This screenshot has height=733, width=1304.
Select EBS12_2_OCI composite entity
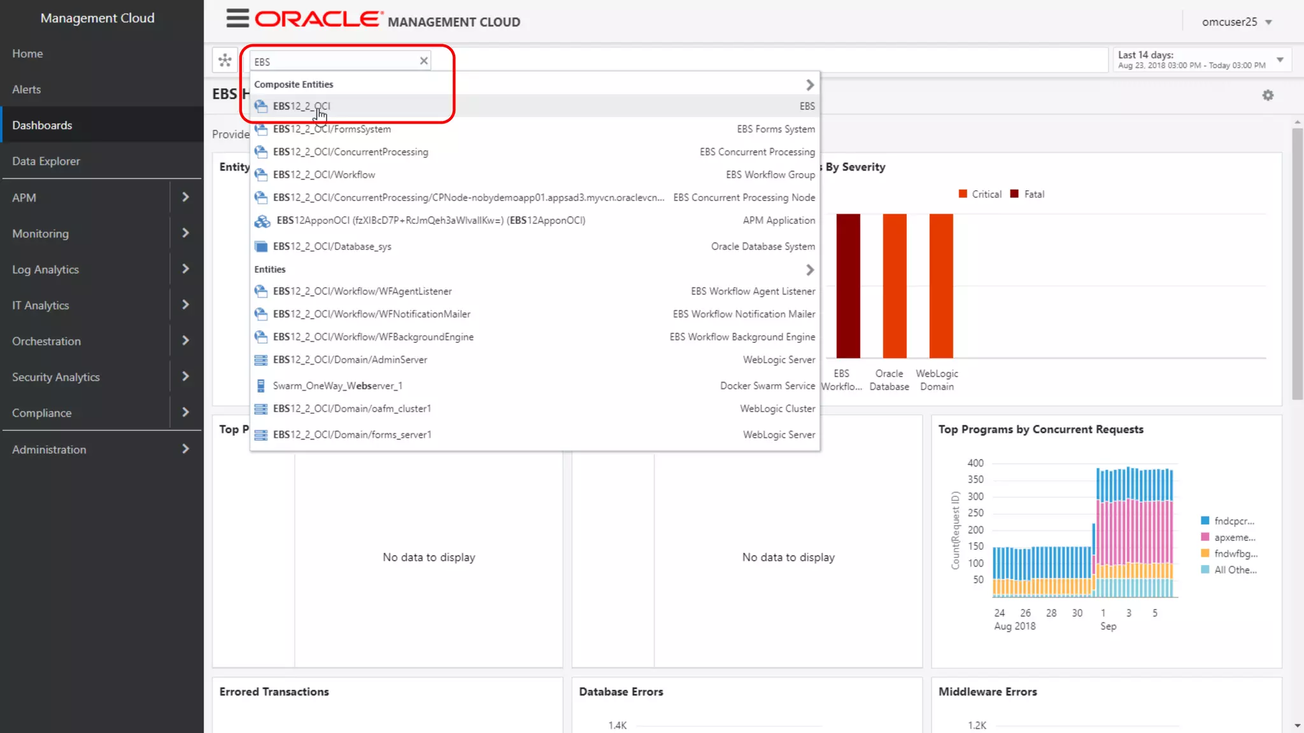click(x=535, y=106)
